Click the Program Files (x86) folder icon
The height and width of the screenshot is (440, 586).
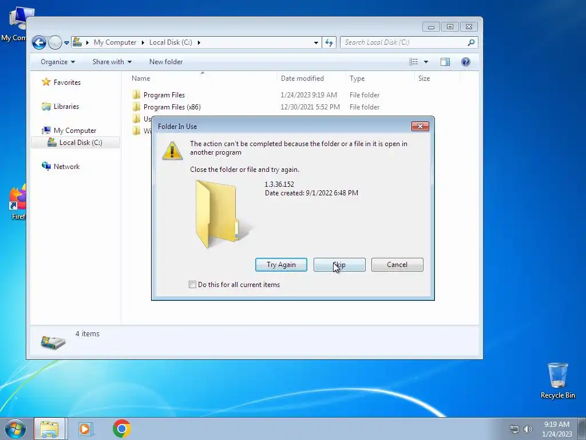pyautogui.click(x=136, y=107)
